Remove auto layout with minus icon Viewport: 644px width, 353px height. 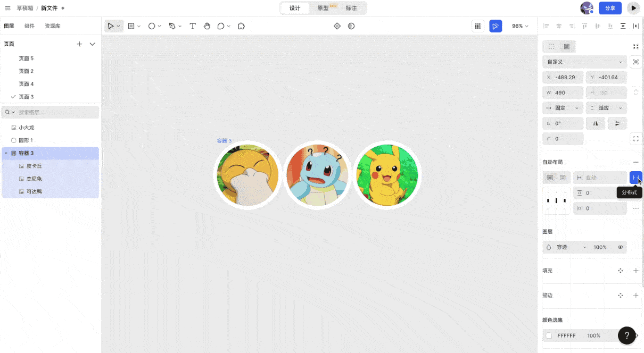point(635,162)
